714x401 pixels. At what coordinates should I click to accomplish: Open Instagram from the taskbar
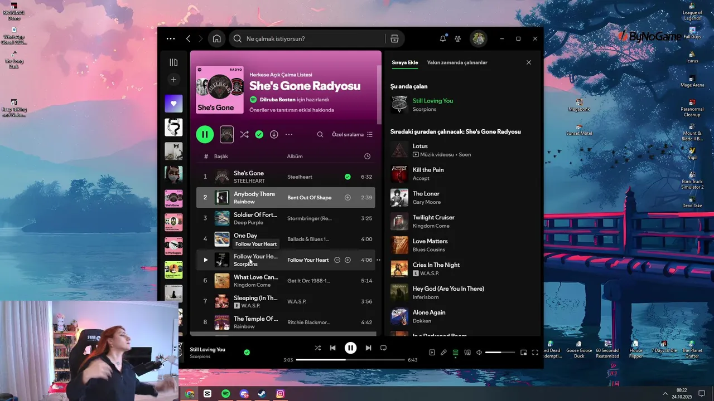pos(280,394)
